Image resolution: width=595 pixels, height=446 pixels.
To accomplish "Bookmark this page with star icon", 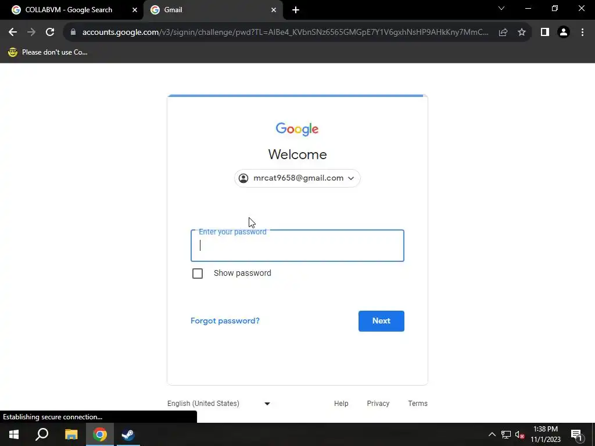I will [x=522, y=33].
